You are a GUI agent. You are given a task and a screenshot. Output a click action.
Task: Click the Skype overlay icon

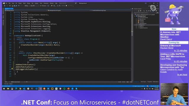153,8
